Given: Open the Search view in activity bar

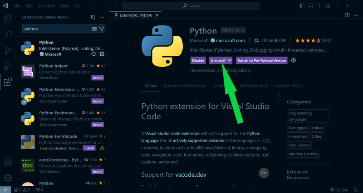Looking at the screenshot, I should [x=8, y=35].
